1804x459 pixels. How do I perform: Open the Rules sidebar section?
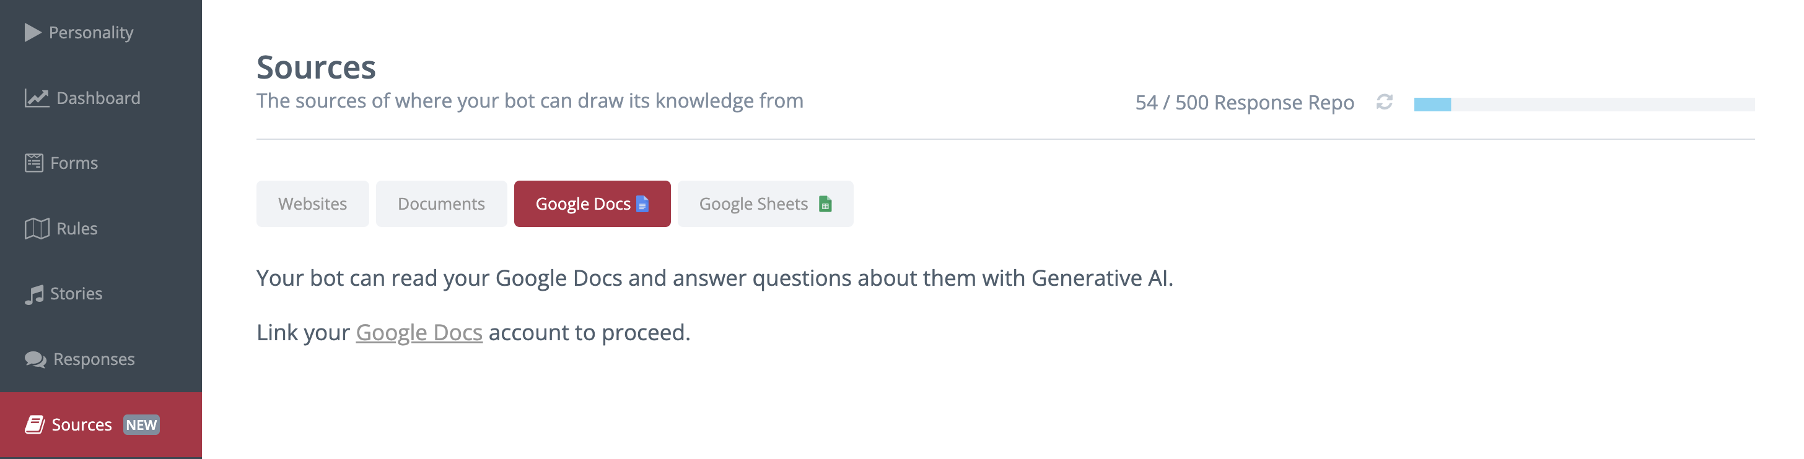pyautogui.click(x=77, y=228)
